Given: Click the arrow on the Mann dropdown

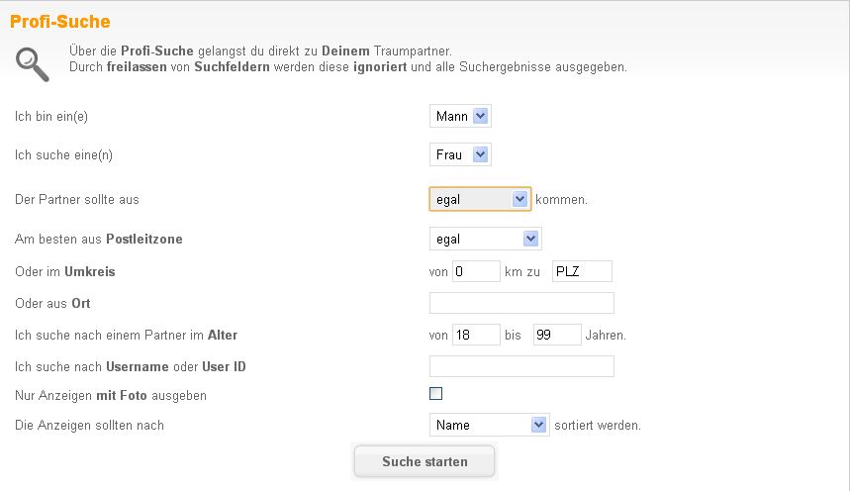Looking at the screenshot, I should [x=480, y=116].
